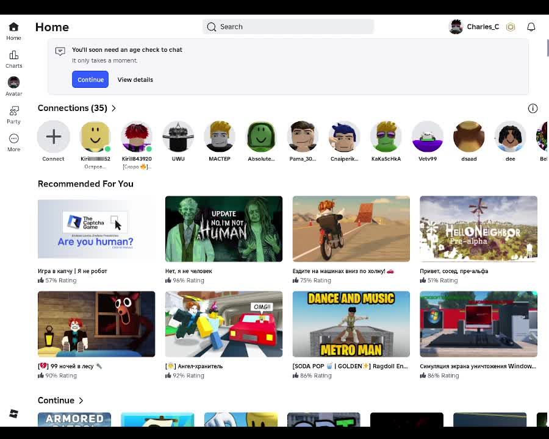Viewport: 549px width, 439px height.
Task: Open No, I'm Not a Human thumbnail
Action: coord(224,229)
